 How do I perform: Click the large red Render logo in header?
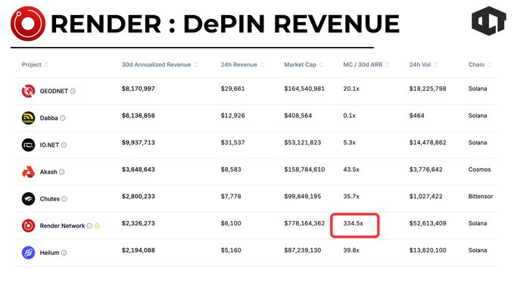28,23
